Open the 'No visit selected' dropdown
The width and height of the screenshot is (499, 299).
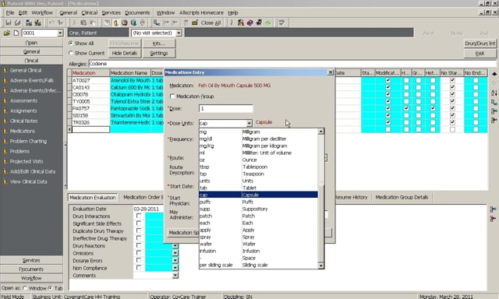179,33
